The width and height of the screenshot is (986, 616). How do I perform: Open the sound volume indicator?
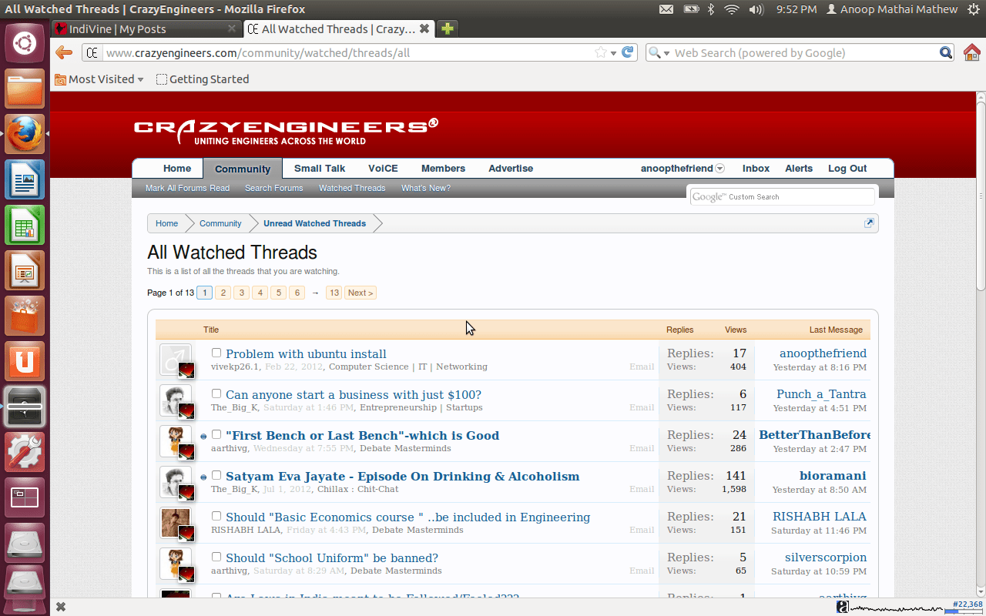tap(756, 9)
